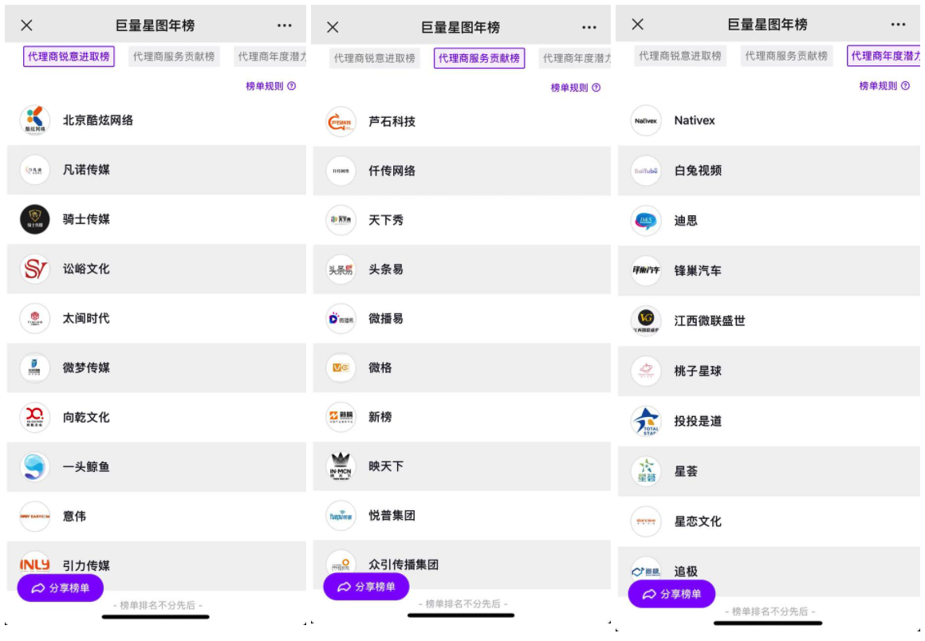This screenshot has height=641, width=925.
Task: Open more options menu in left screen
Action: 285,26
